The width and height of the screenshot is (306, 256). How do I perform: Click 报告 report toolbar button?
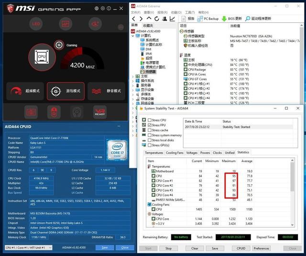coord(188,19)
